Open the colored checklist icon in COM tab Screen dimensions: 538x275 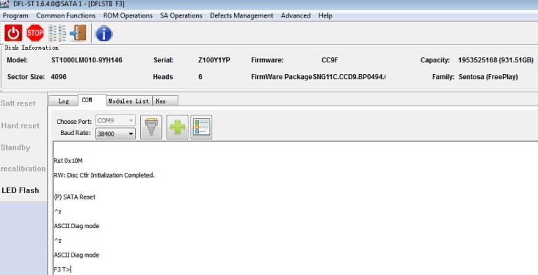(x=202, y=127)
